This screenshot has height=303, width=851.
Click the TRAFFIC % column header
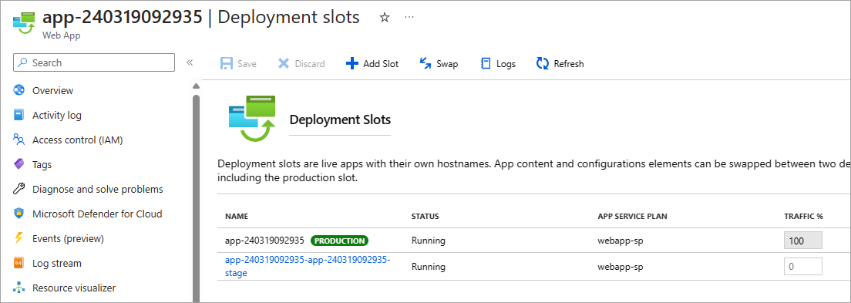(x=804, y=216)
